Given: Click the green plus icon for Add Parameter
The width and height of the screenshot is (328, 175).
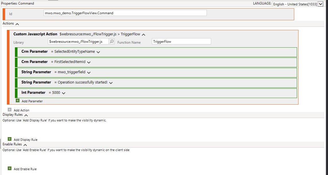Looking at the screenshot, I should click(x=18, y=101).
